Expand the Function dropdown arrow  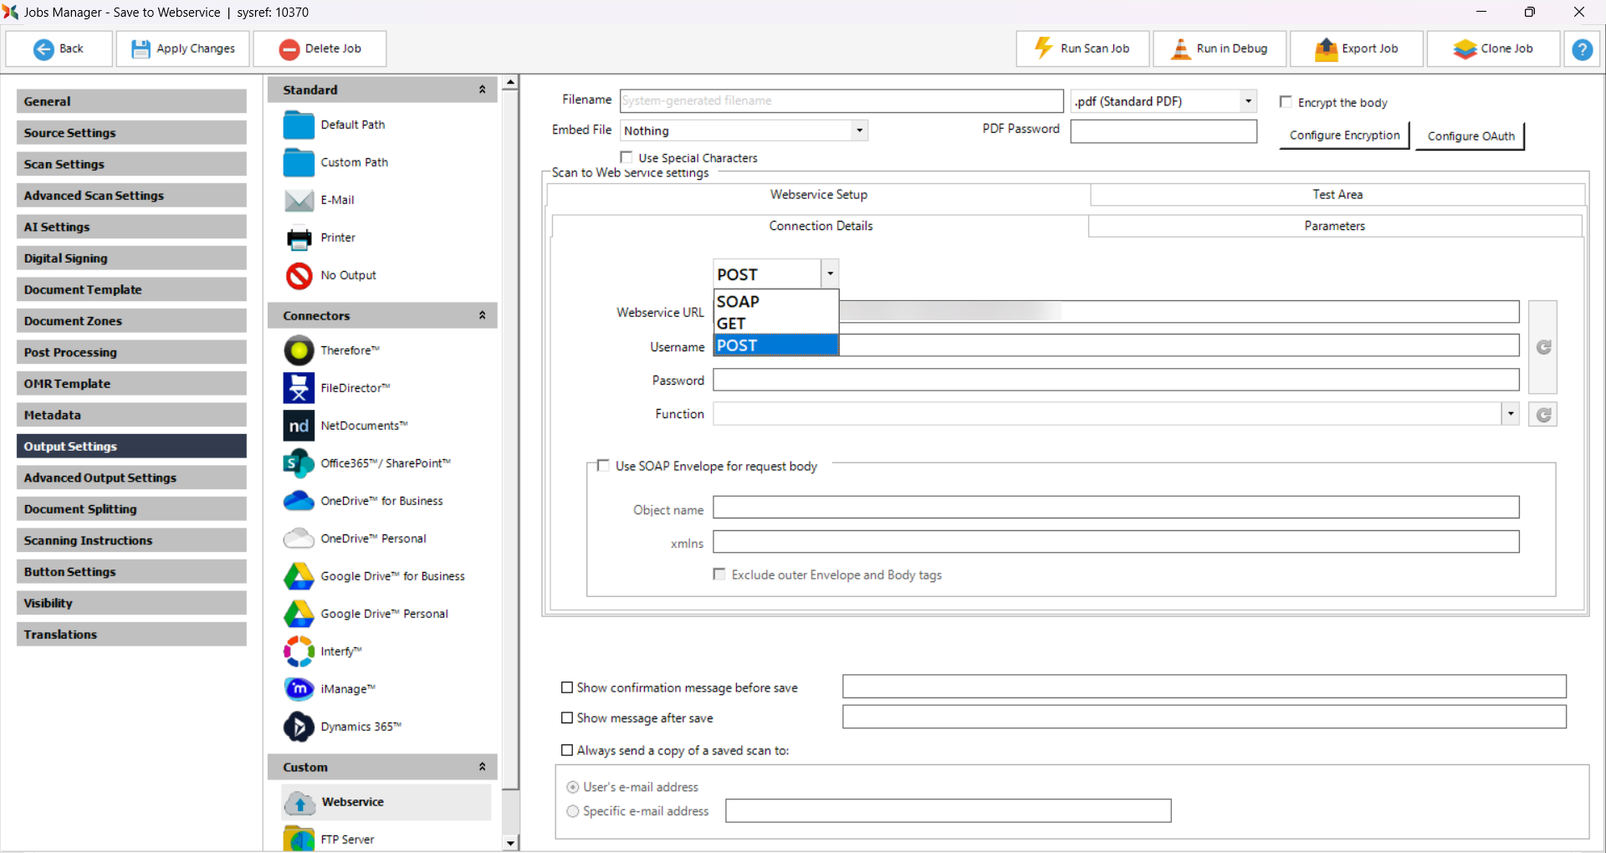point(1510,414)
